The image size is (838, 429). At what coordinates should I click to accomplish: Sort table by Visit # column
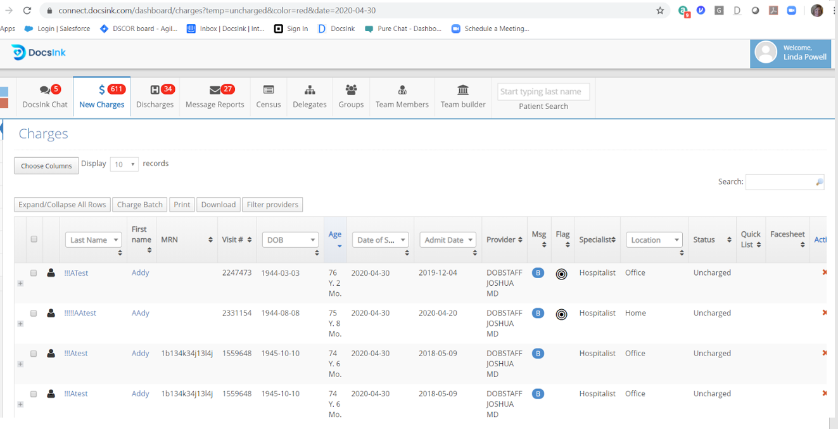[237, 240]
